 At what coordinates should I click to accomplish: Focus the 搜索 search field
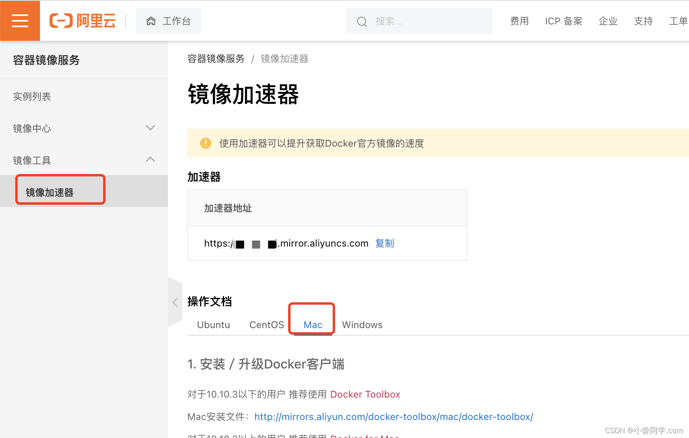pos(419,21)
